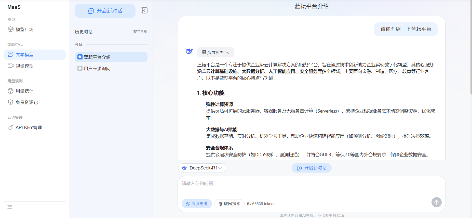The image size is (472, 218).
Task: Click the 开启新对话 button in sidebar
Action: click(x=105, y=11)
